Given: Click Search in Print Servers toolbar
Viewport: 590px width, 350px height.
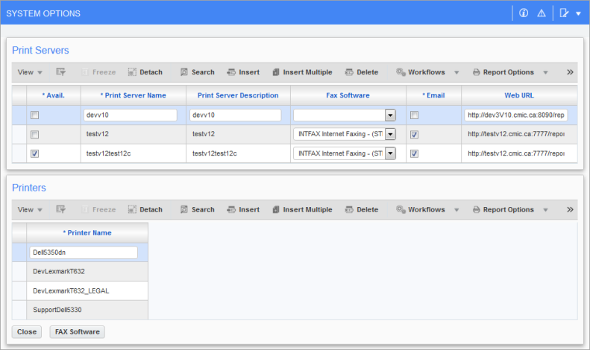Looking at the screenshot, I should click(x=197, y=72).
